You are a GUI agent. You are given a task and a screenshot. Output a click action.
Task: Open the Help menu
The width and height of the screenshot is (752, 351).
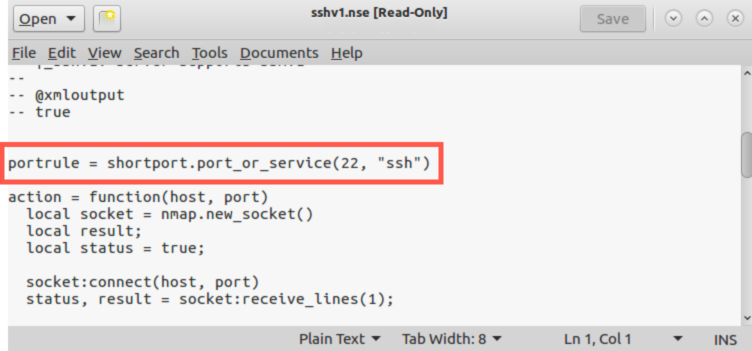(346, 53)
